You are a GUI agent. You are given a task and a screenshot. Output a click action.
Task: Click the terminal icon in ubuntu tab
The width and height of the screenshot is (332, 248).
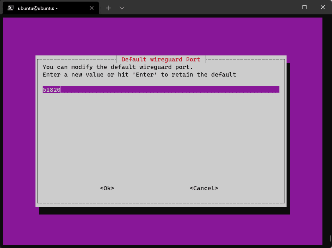[11, 8]
